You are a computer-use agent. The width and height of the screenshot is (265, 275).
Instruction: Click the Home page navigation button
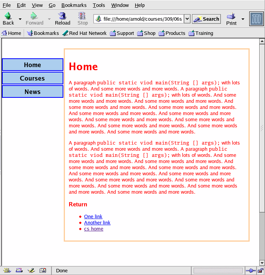click(33, 65)
